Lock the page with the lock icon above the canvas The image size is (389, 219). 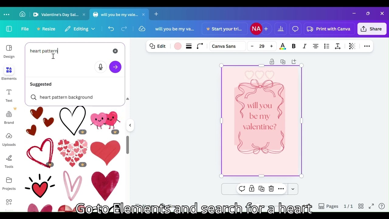click(272, 62)
